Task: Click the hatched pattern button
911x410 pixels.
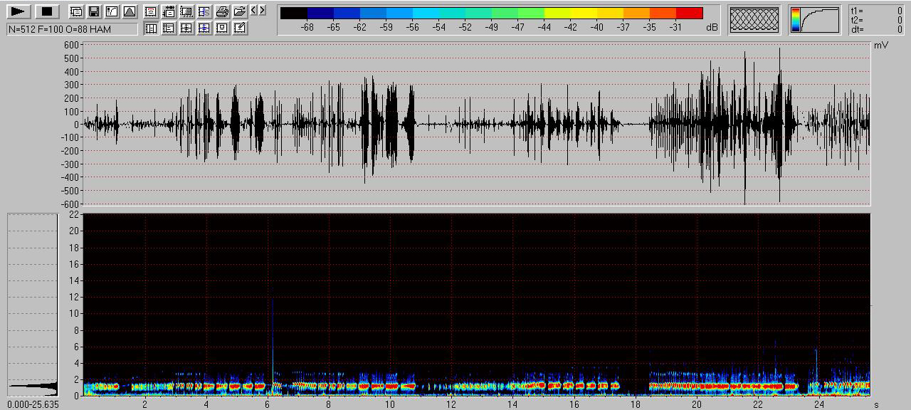Action: pyautogui.click(x=754, y=20)
